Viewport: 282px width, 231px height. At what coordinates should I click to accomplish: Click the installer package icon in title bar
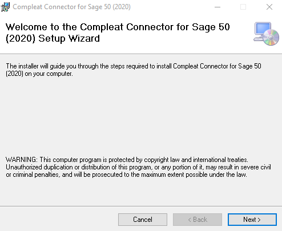[5, 7]
